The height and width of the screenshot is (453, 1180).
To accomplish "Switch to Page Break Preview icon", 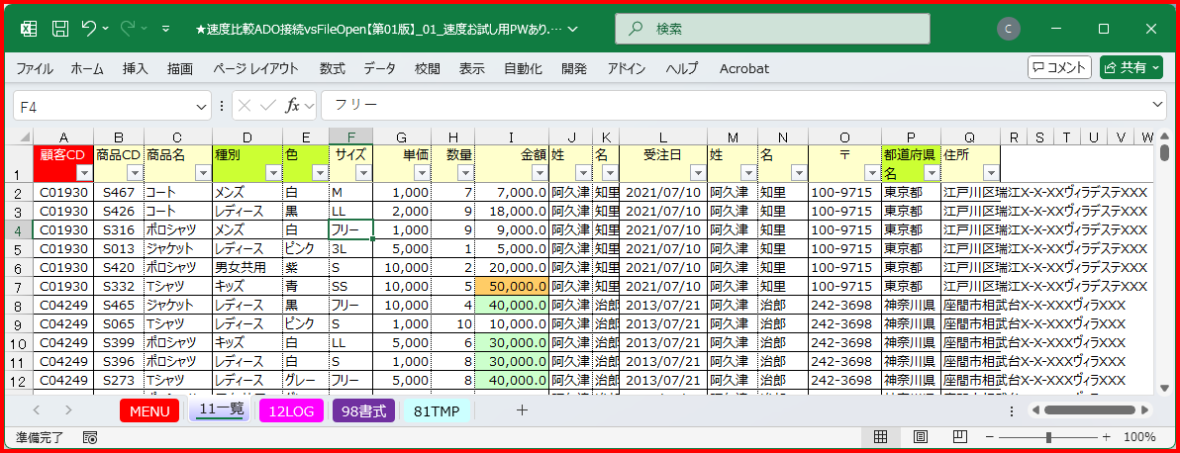I will pyautogui.click(x=959, y=436).
